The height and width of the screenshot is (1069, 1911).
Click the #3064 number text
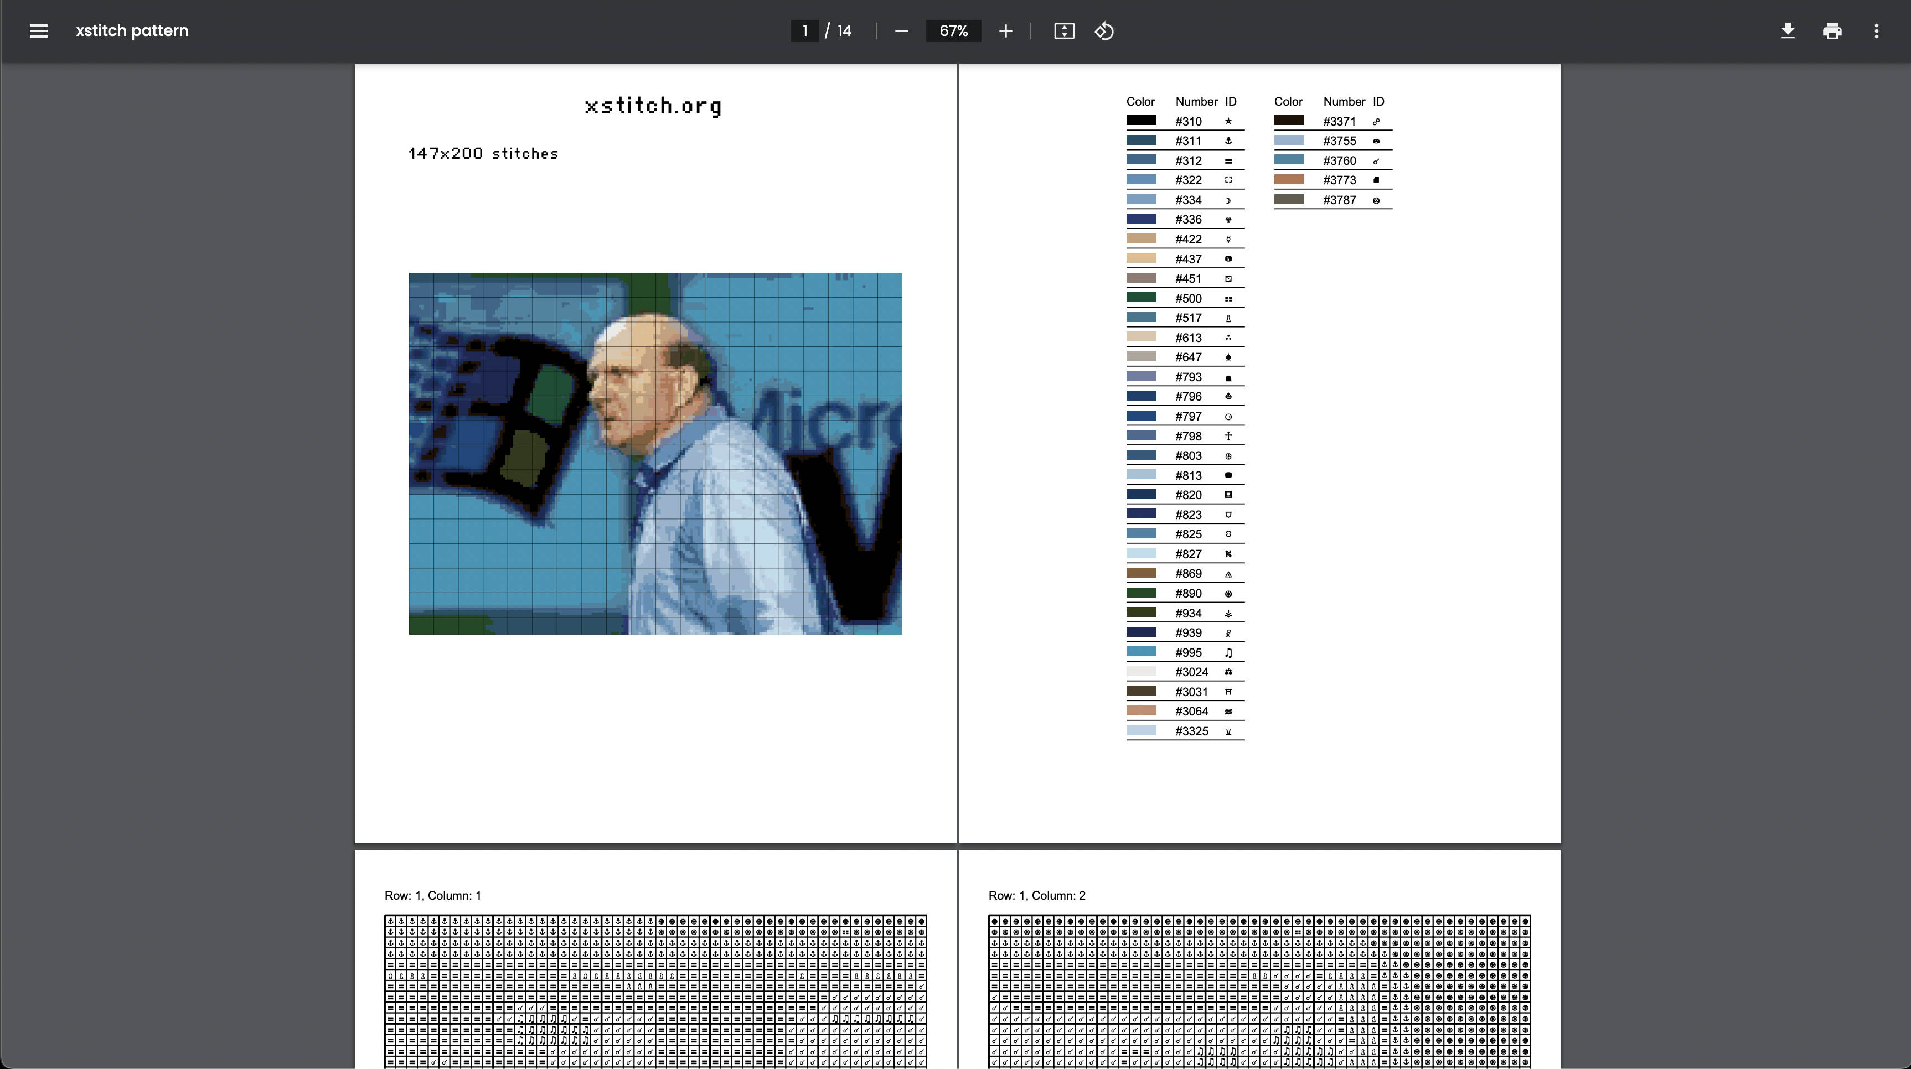(x=1191, y=711)
